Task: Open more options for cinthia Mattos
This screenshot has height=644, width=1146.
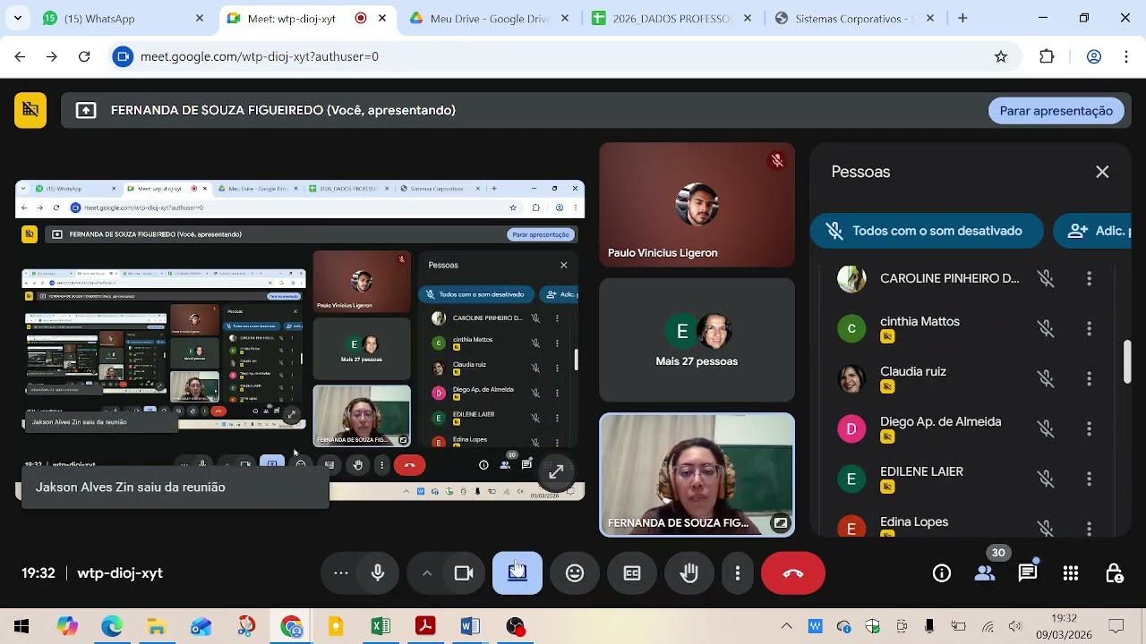Action: pos(1089,329)
